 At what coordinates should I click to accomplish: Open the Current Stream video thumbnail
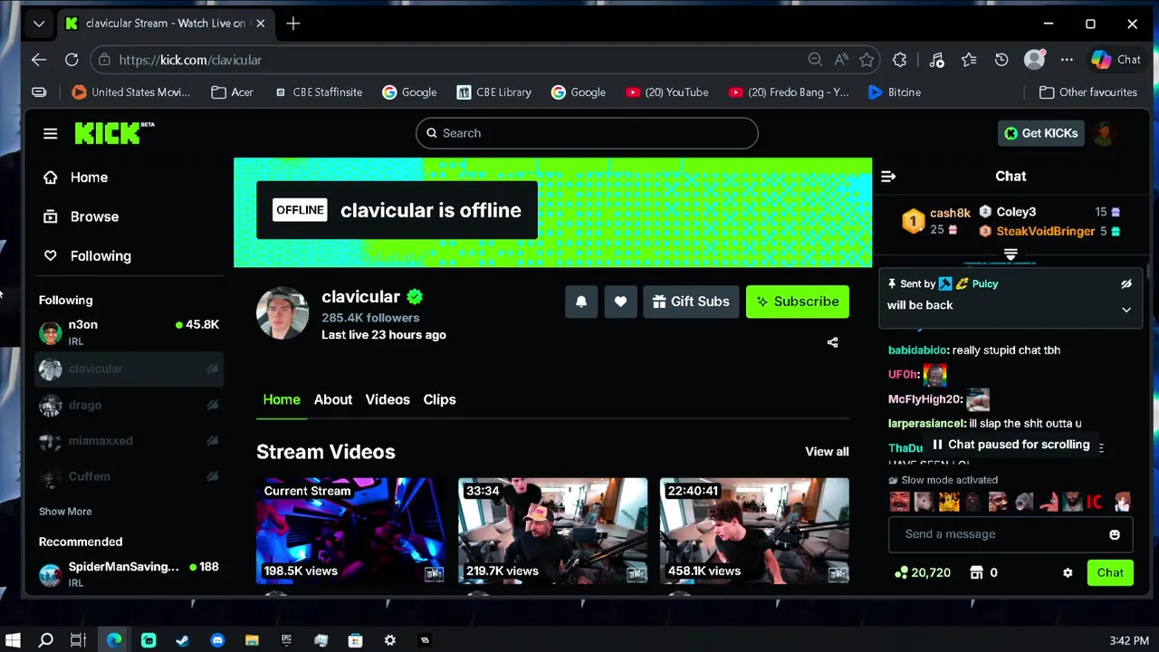pyautogui.click(x=351, y=531)
